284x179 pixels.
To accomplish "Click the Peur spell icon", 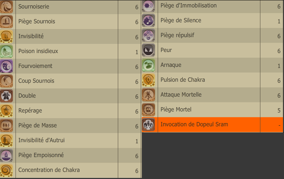I will coord(149,50).
